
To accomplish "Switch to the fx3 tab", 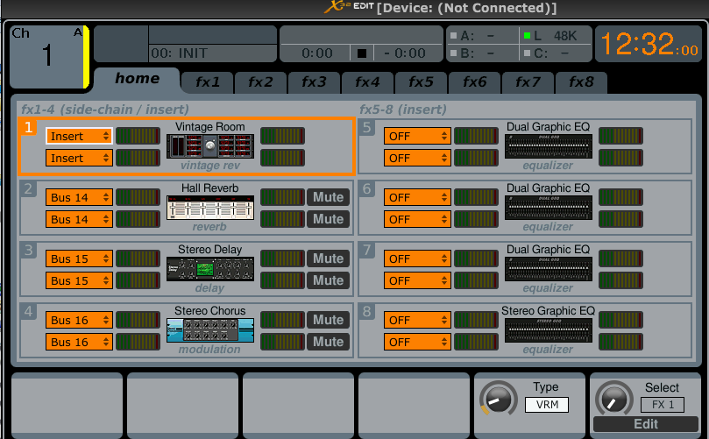I will pos(315,82).
